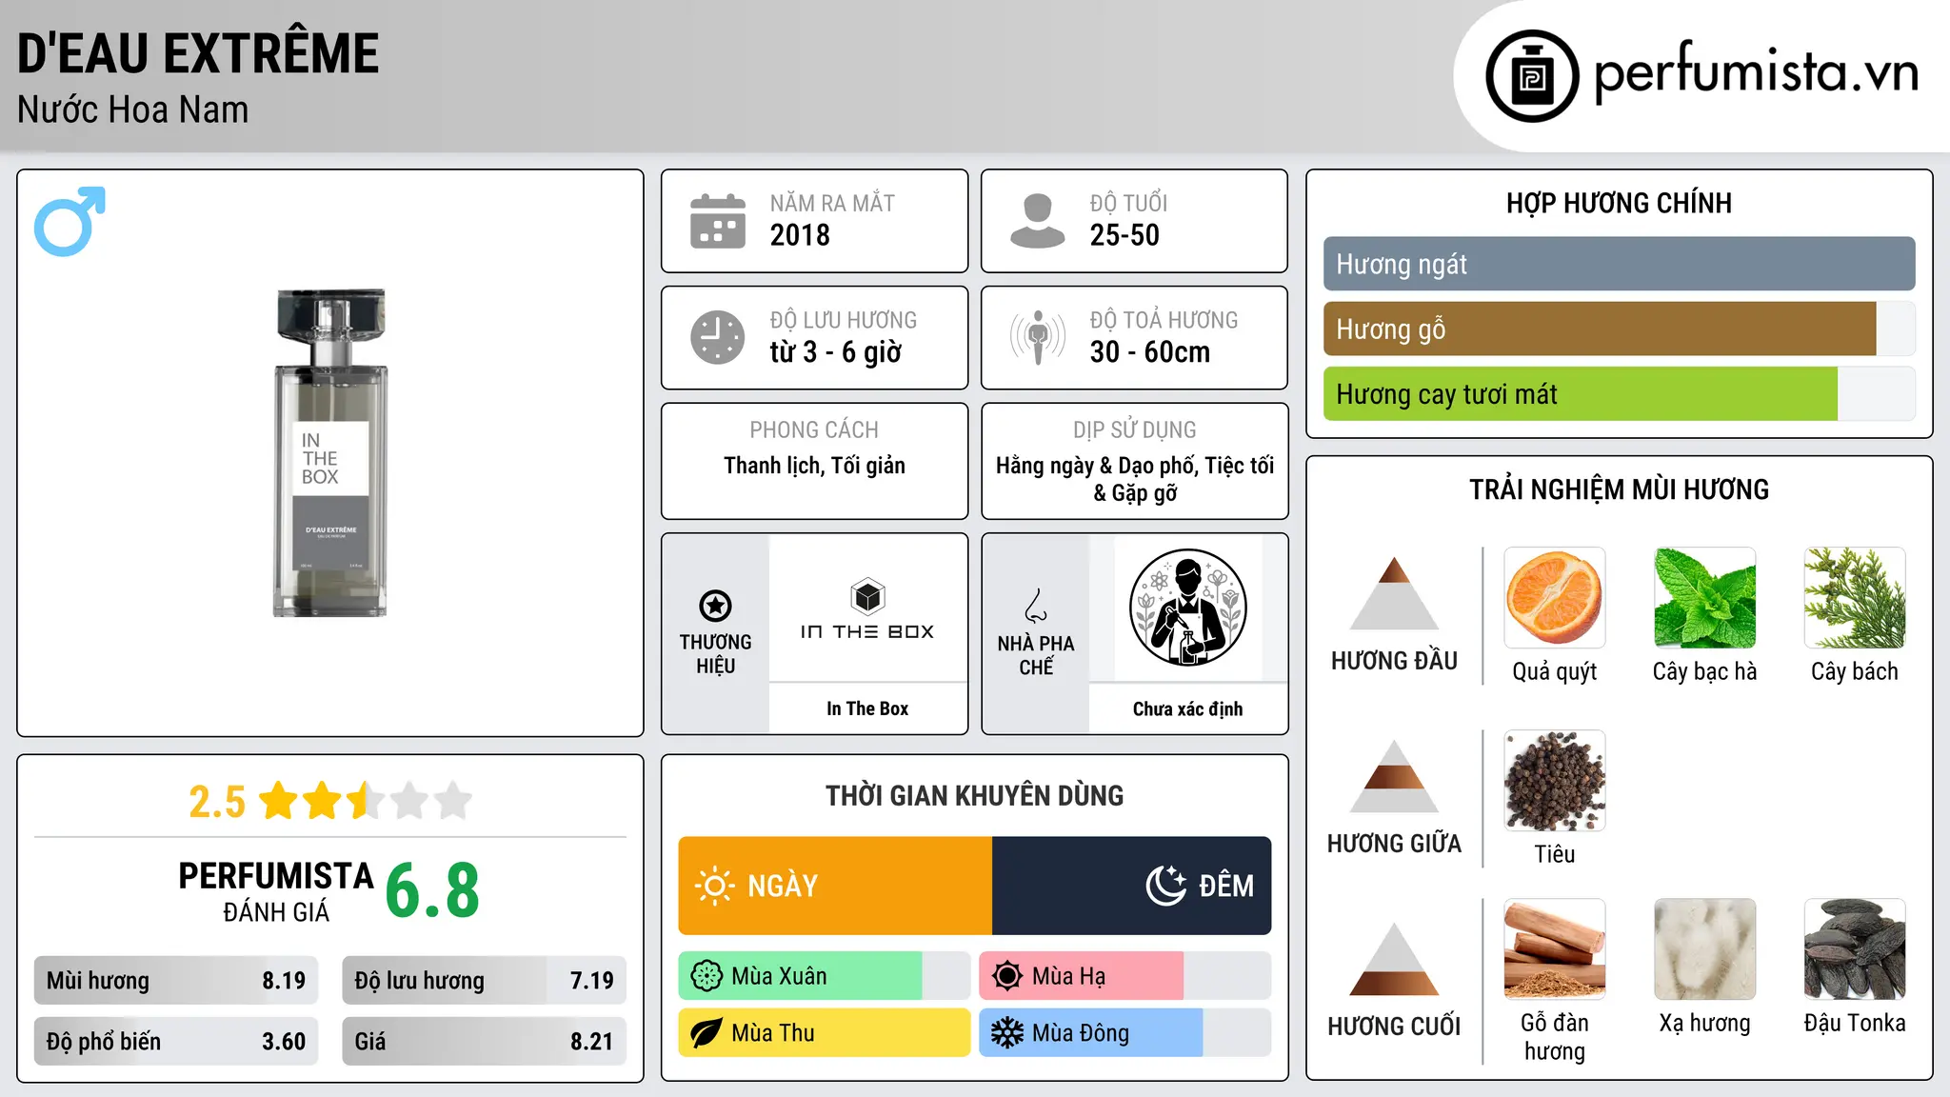Click the green Perfumista rating 6.8
Image resolution: width=1950 pixels, height=1097 pixels.
(432, 890)
